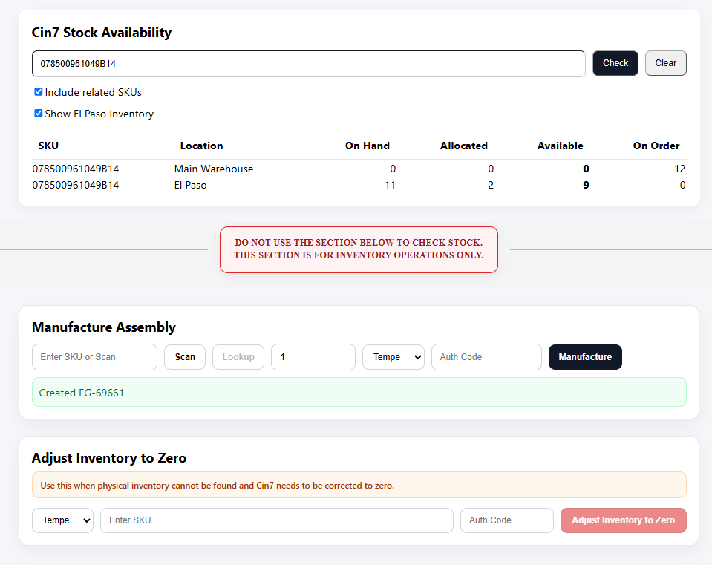Focus Auth Code field in Manufacture Assembly
The image size is (712, 565).
pyautogui.click(x=486, y=357)
